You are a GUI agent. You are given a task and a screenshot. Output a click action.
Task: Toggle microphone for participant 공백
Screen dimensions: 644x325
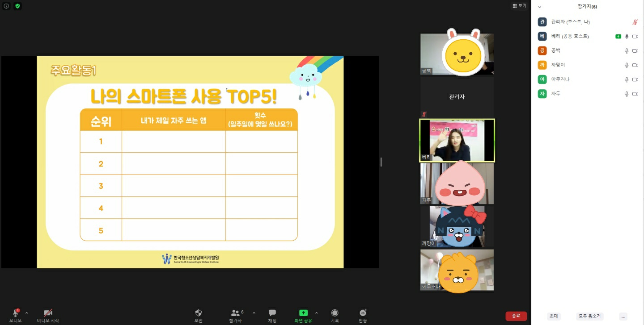tap(627, 51)
